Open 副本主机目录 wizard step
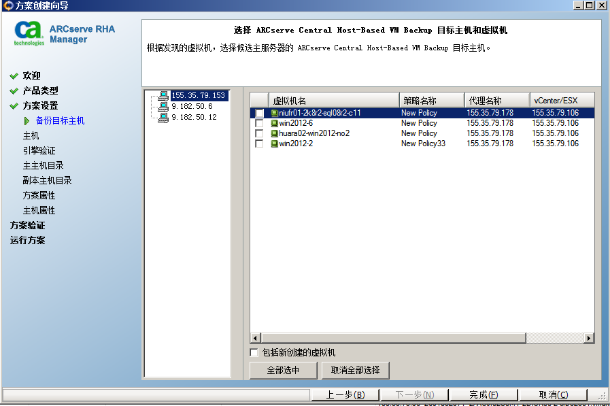Screen dimensions: 610x406 tap(47, 180)
